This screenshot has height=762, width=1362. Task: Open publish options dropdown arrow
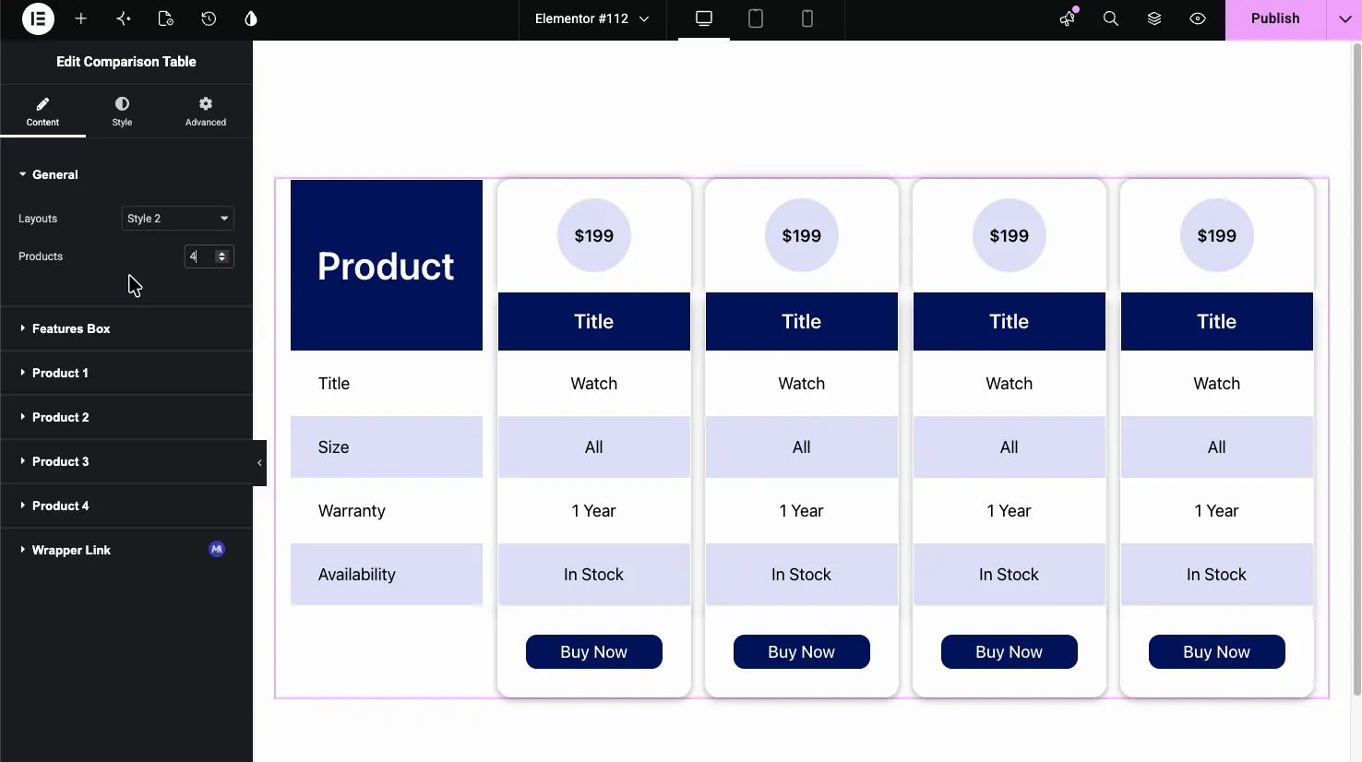(1344, 19)
